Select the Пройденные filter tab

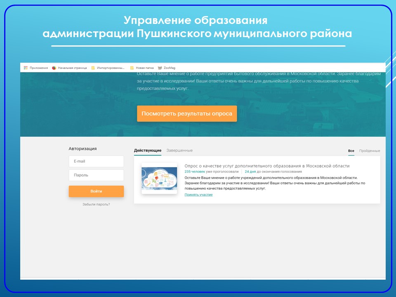coord(370,151)
